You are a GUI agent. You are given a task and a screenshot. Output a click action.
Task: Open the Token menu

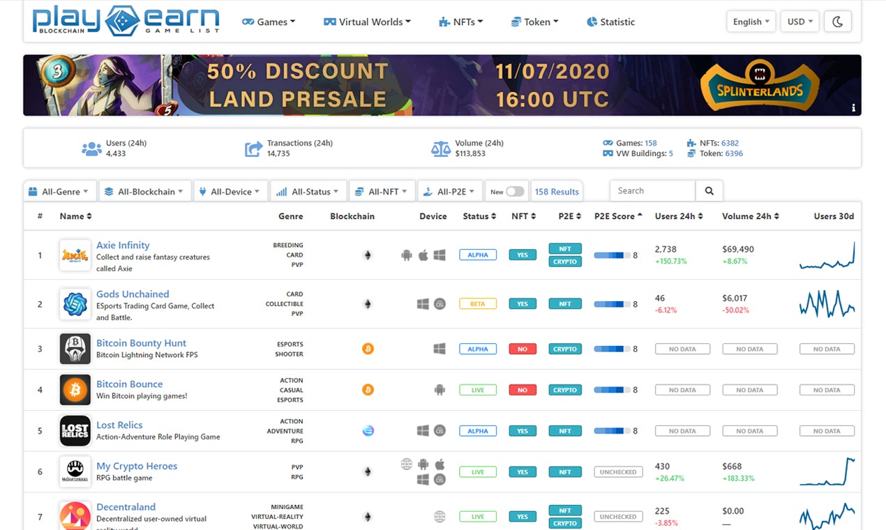pos(534,22)
